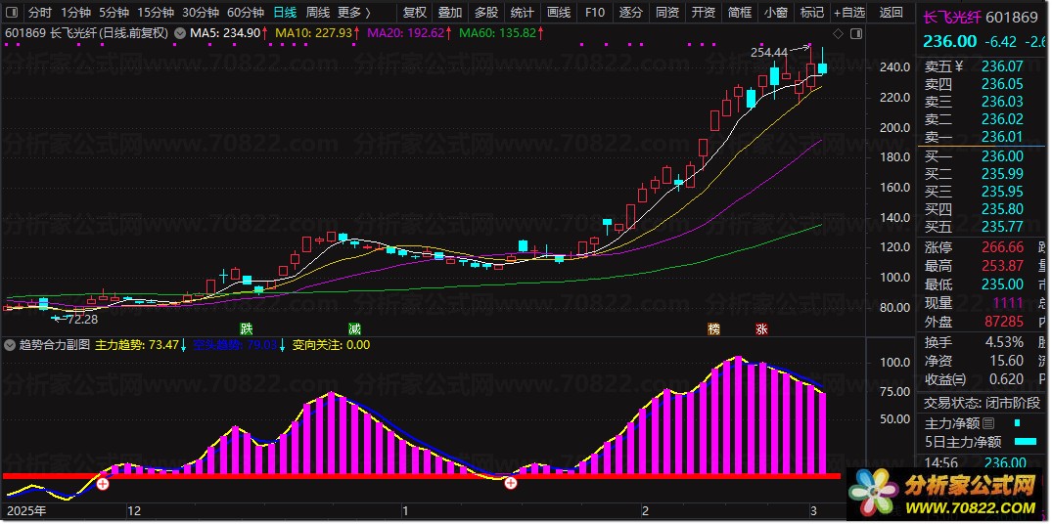The width and height of the screenshot is (1052, 524).
Task: Click the 最高 value 253.87
Action: click(1002, 266)
